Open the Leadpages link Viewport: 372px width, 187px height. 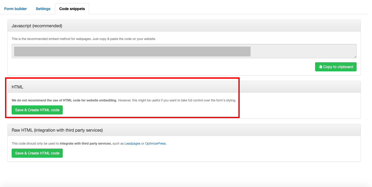[132, 144]
